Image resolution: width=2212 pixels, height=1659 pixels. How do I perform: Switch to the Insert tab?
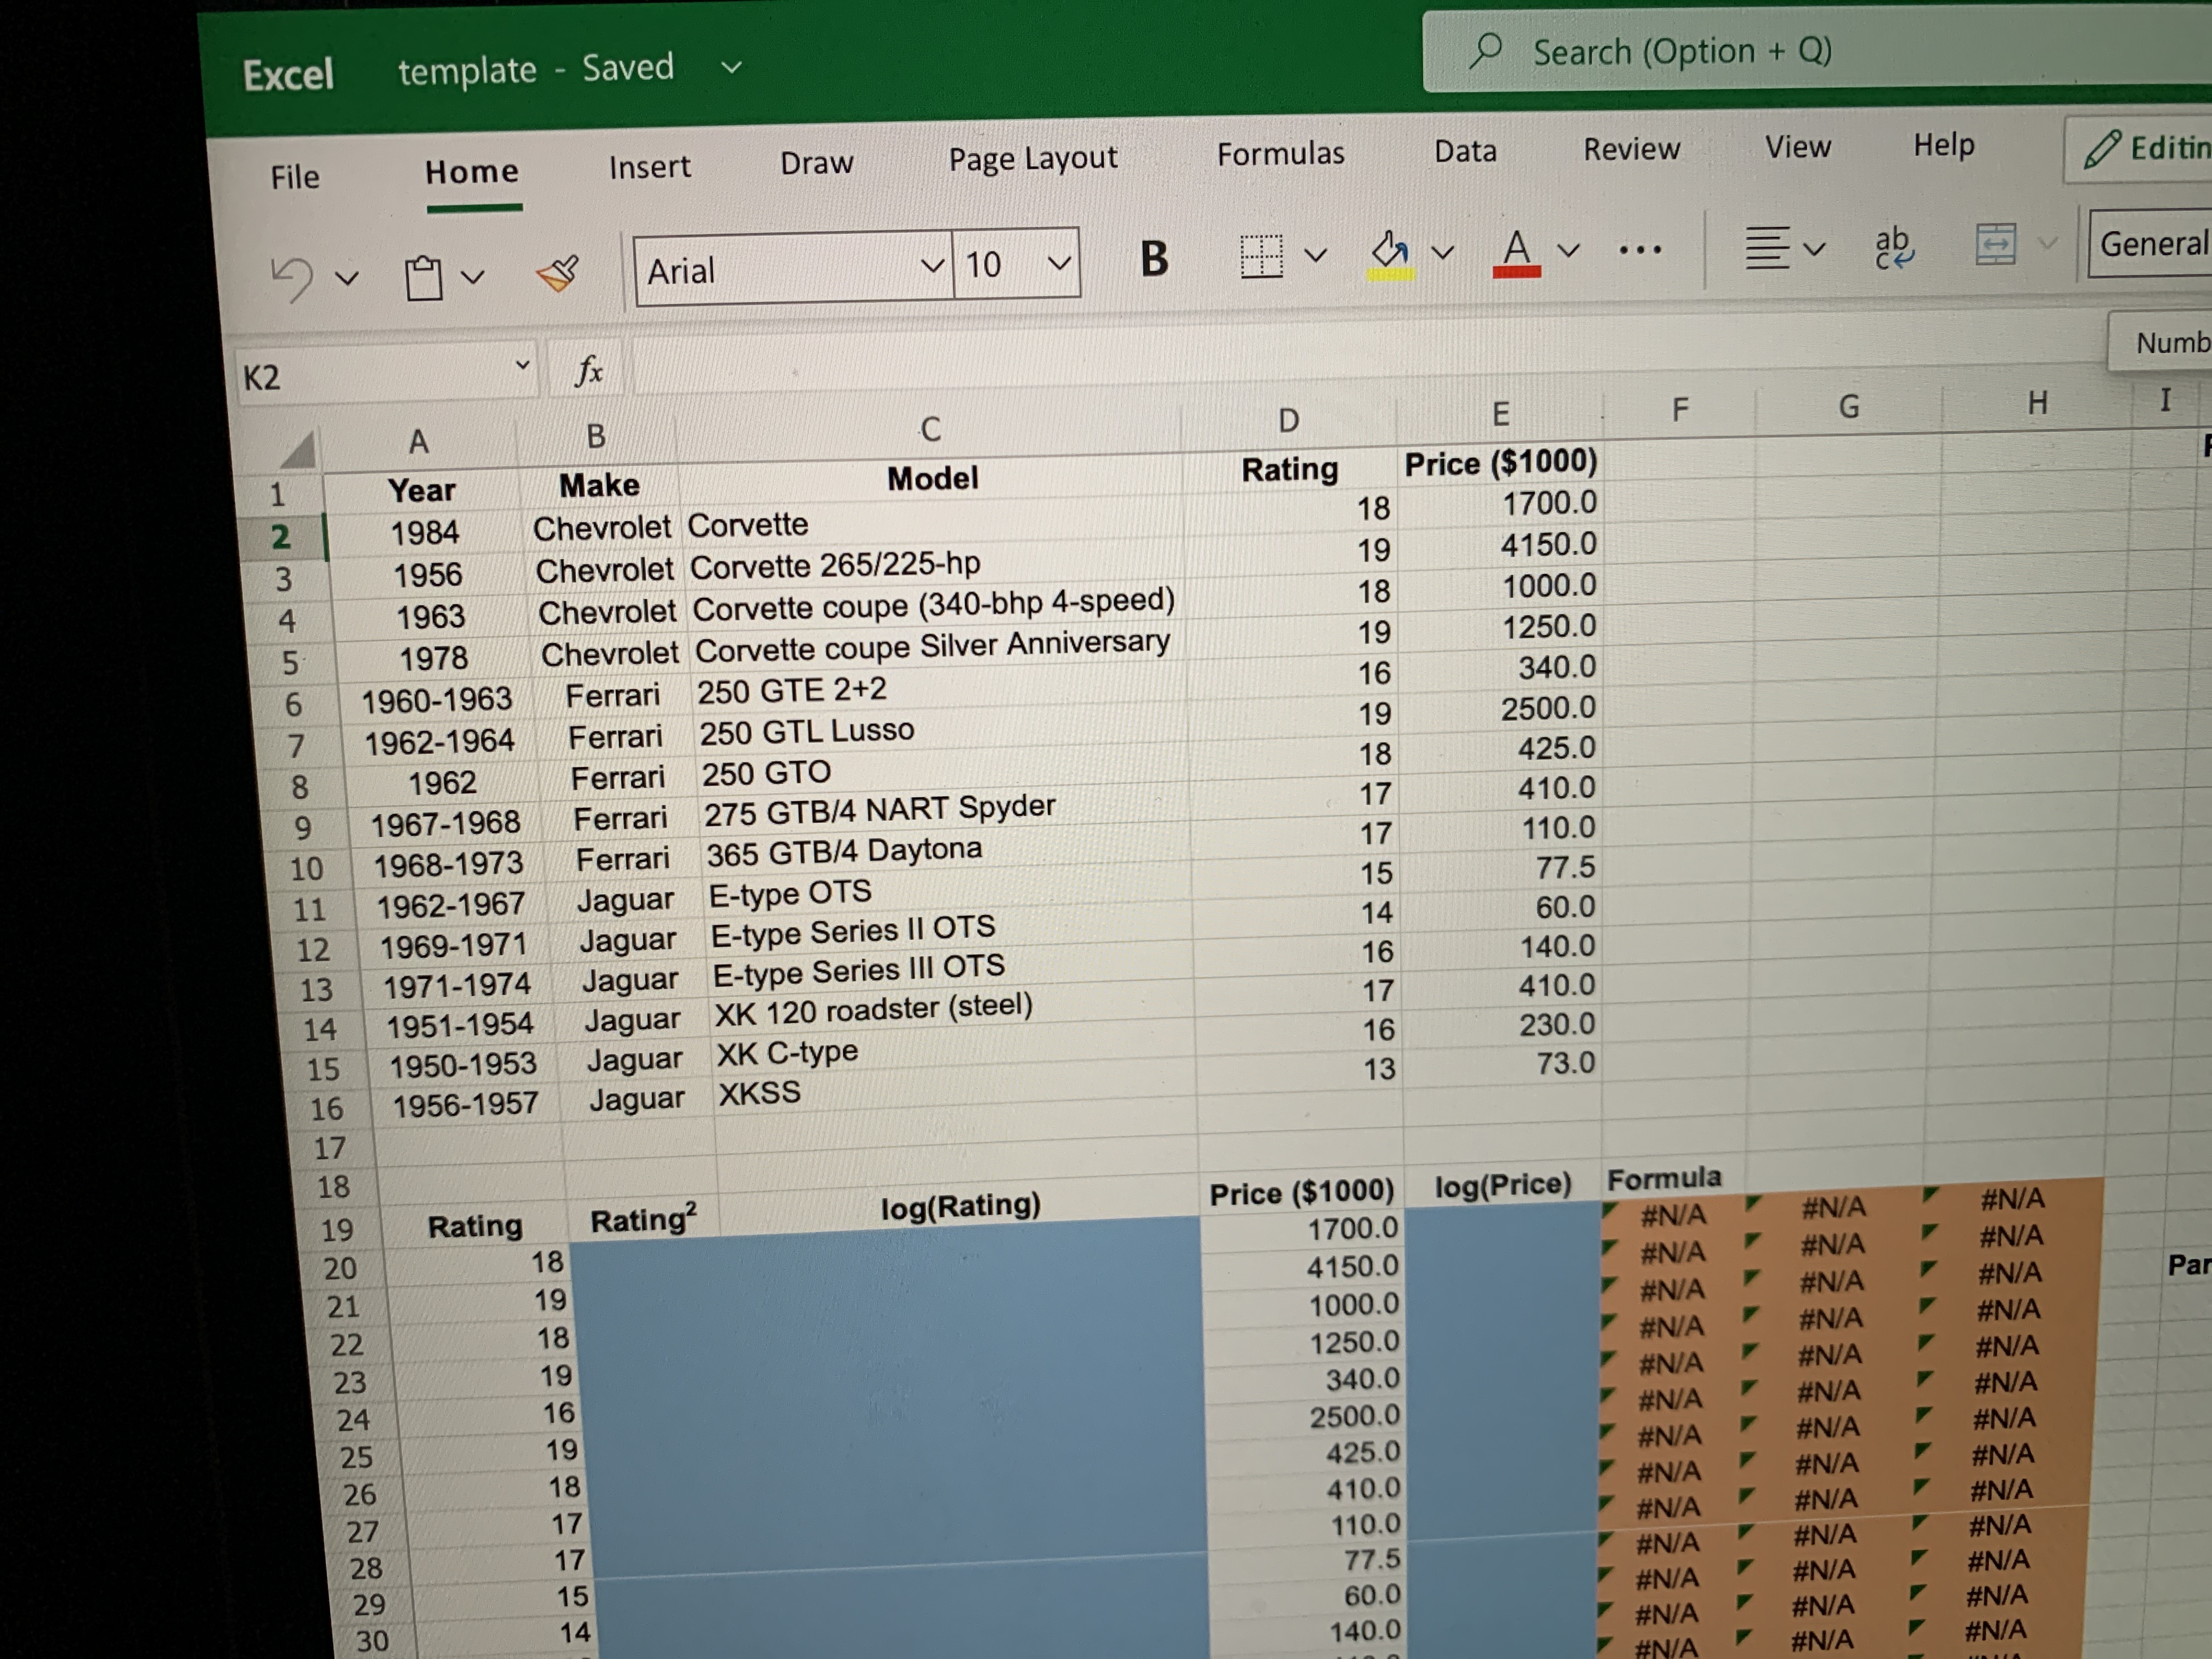[x=649, y=167]
